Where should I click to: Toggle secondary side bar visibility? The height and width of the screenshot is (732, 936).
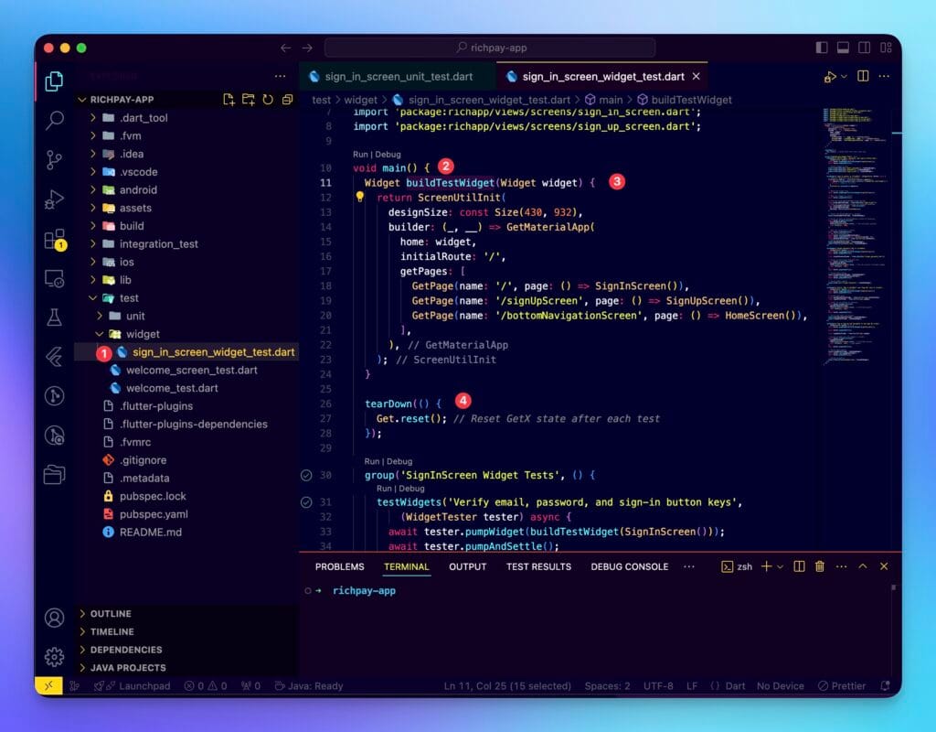[x=864, y=48]
